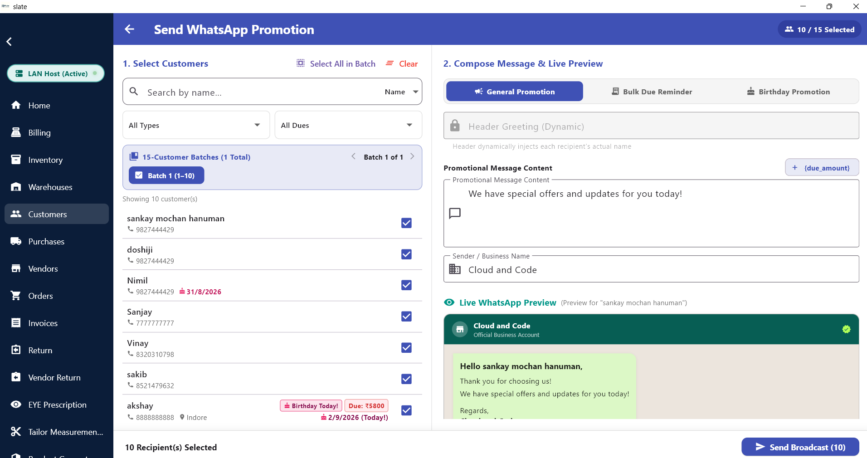Image resolution: width=867 pixels, height=458 pixels.
Task: Click the Live WhatsApp Preview eye icon
Action: [449, 302]
